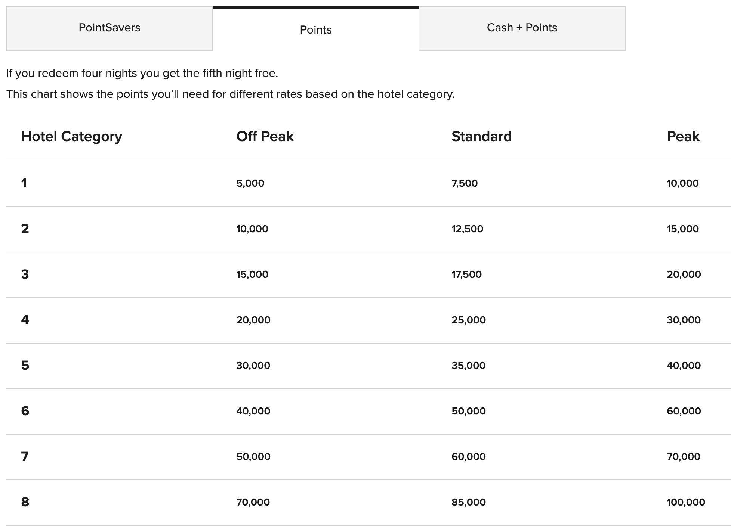Click the Standard column header
Viewport: 731px width, 531px height.
click(481, 136)
